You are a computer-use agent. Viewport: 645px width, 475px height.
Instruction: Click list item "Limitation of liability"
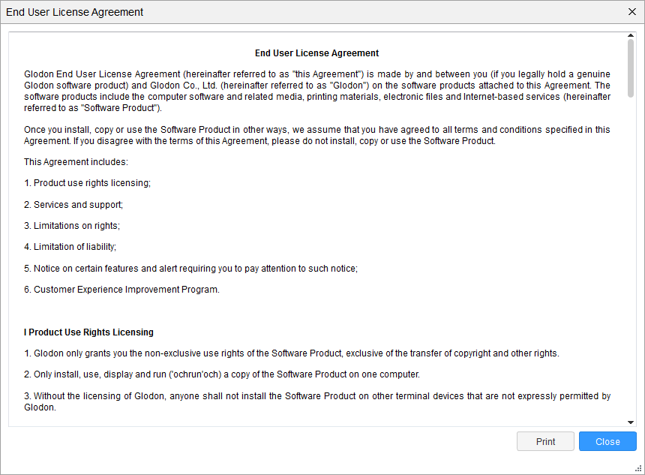tap(70, 247)
